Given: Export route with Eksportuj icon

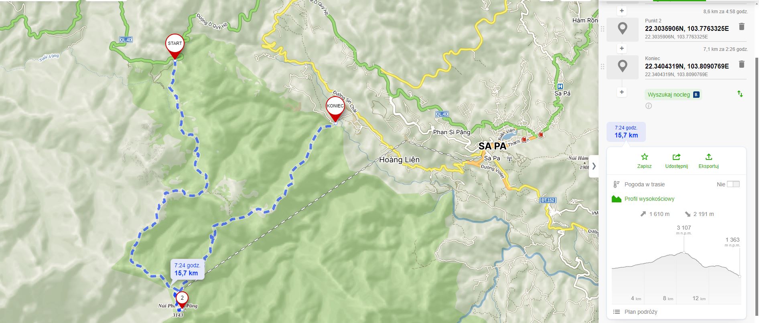Looking at the screenshot, I should pyautogui.click(x=708, y=161).
